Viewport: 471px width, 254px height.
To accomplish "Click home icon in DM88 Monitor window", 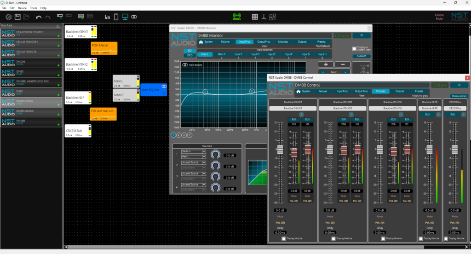I will (x=201, y=42).
